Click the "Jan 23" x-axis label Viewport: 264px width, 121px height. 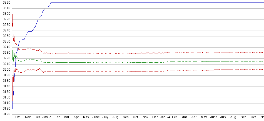[48, 117]
